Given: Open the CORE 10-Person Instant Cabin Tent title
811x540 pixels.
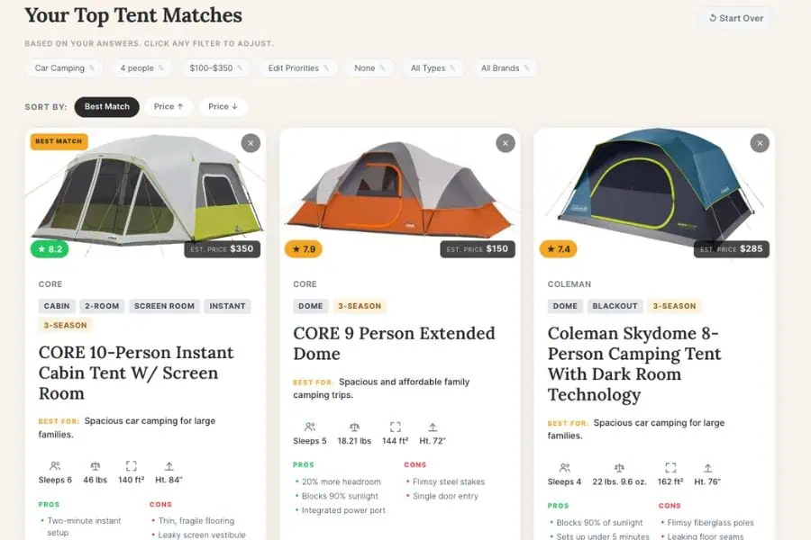Looking at the screenshot, I should click(x=136, y=373).
